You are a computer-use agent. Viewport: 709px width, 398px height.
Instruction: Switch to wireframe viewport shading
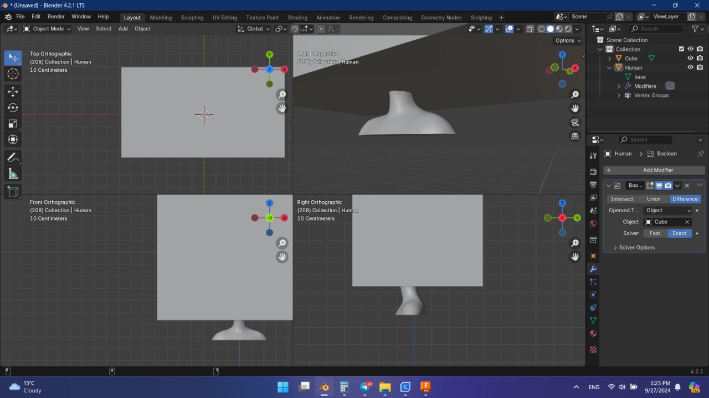(x=542, y=29)
